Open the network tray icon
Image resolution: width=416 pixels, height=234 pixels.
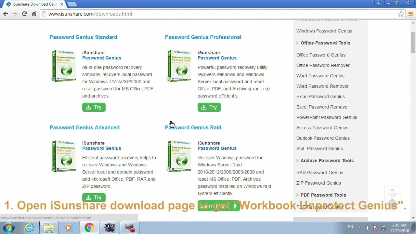[383, 227]
